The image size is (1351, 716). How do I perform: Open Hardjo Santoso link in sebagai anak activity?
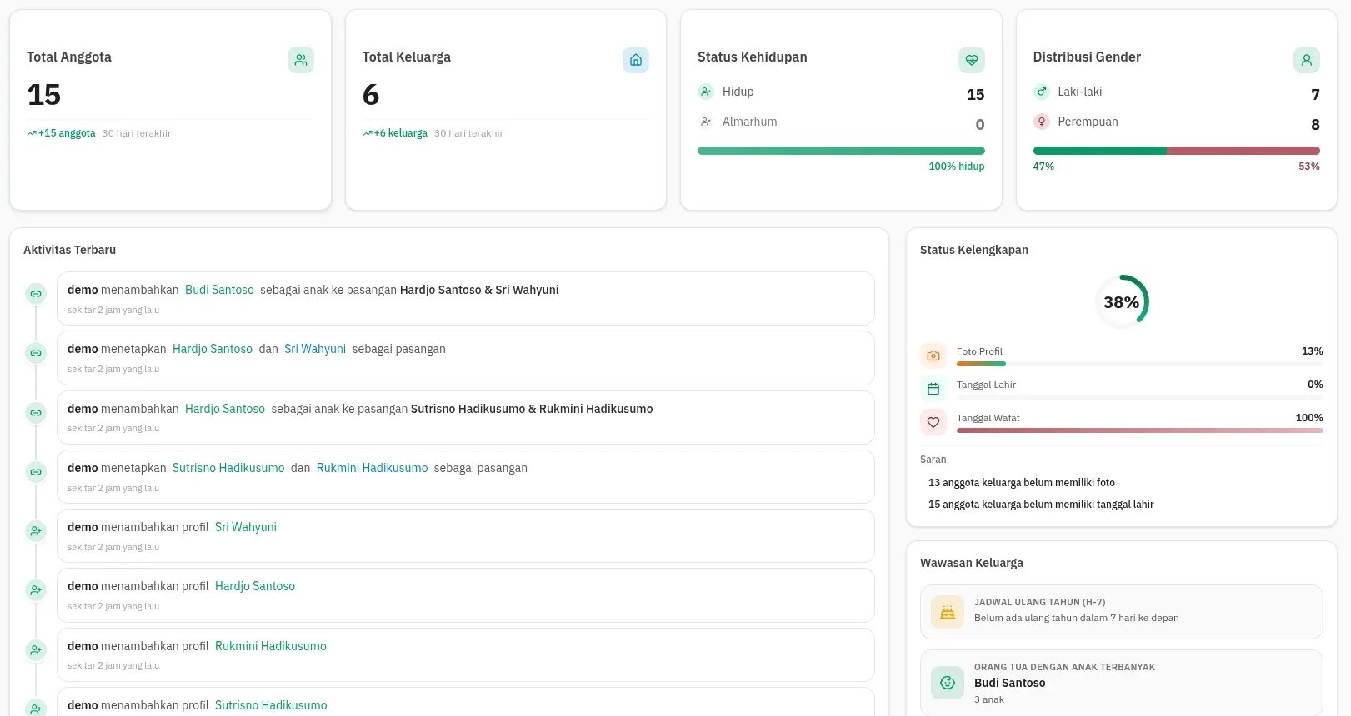pyautogui.click(x=225, y=409)
